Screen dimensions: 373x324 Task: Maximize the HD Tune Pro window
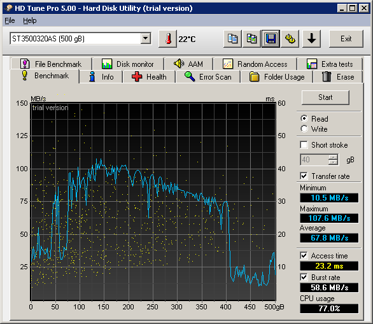(352, 8)
